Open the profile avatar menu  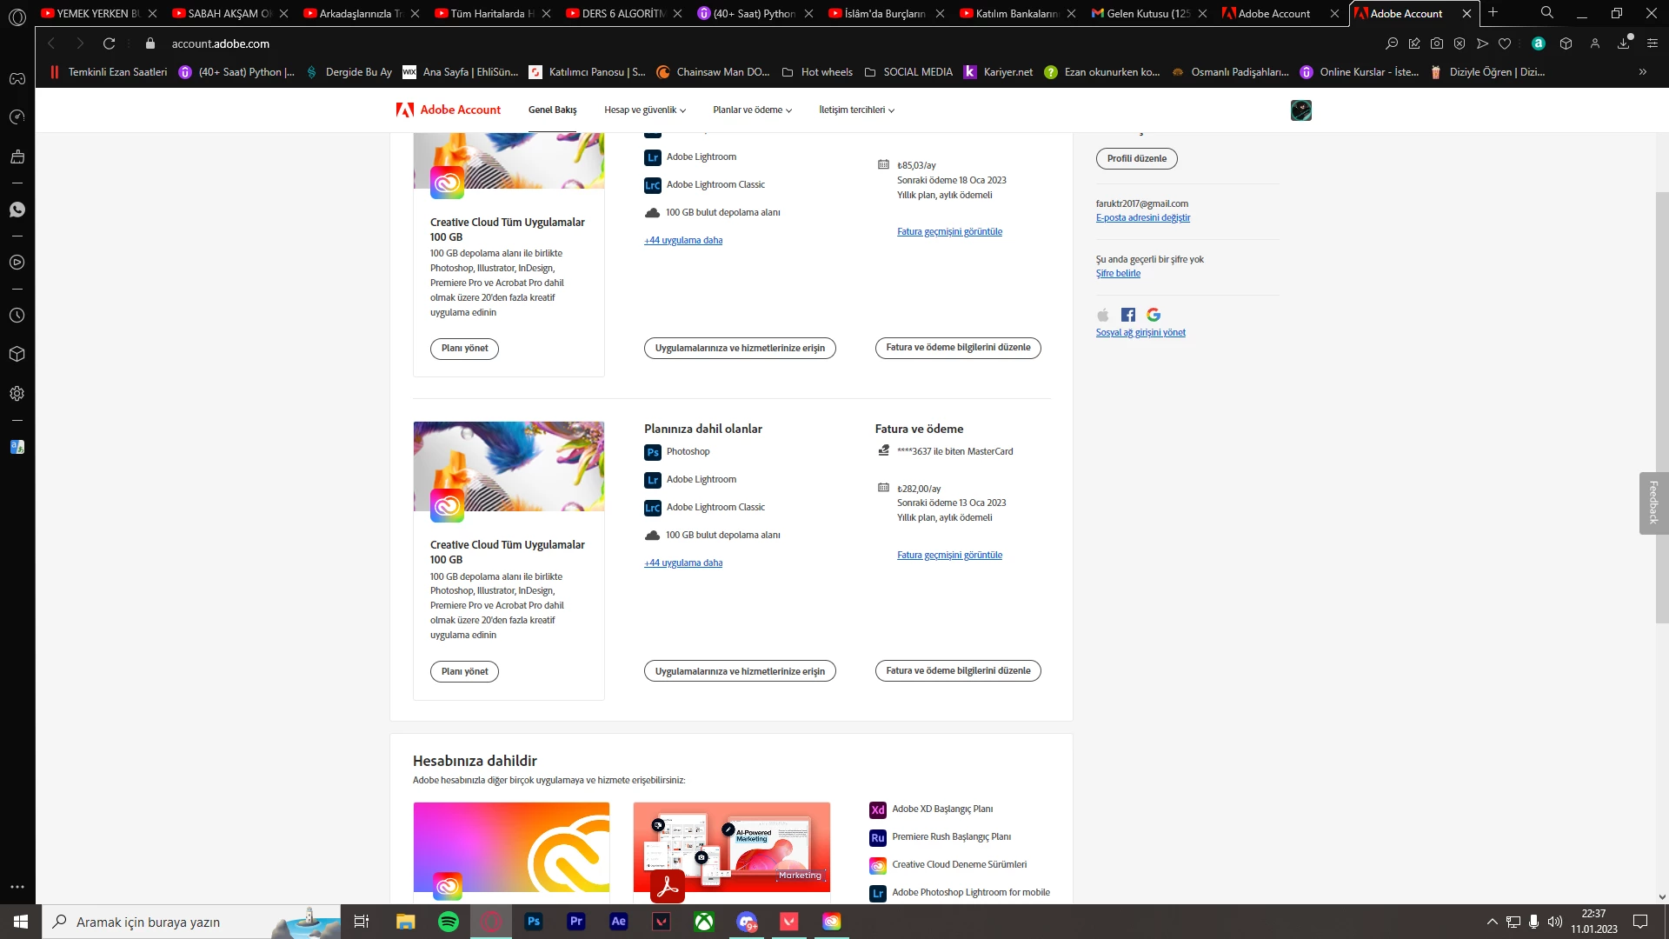[1300, 110]
